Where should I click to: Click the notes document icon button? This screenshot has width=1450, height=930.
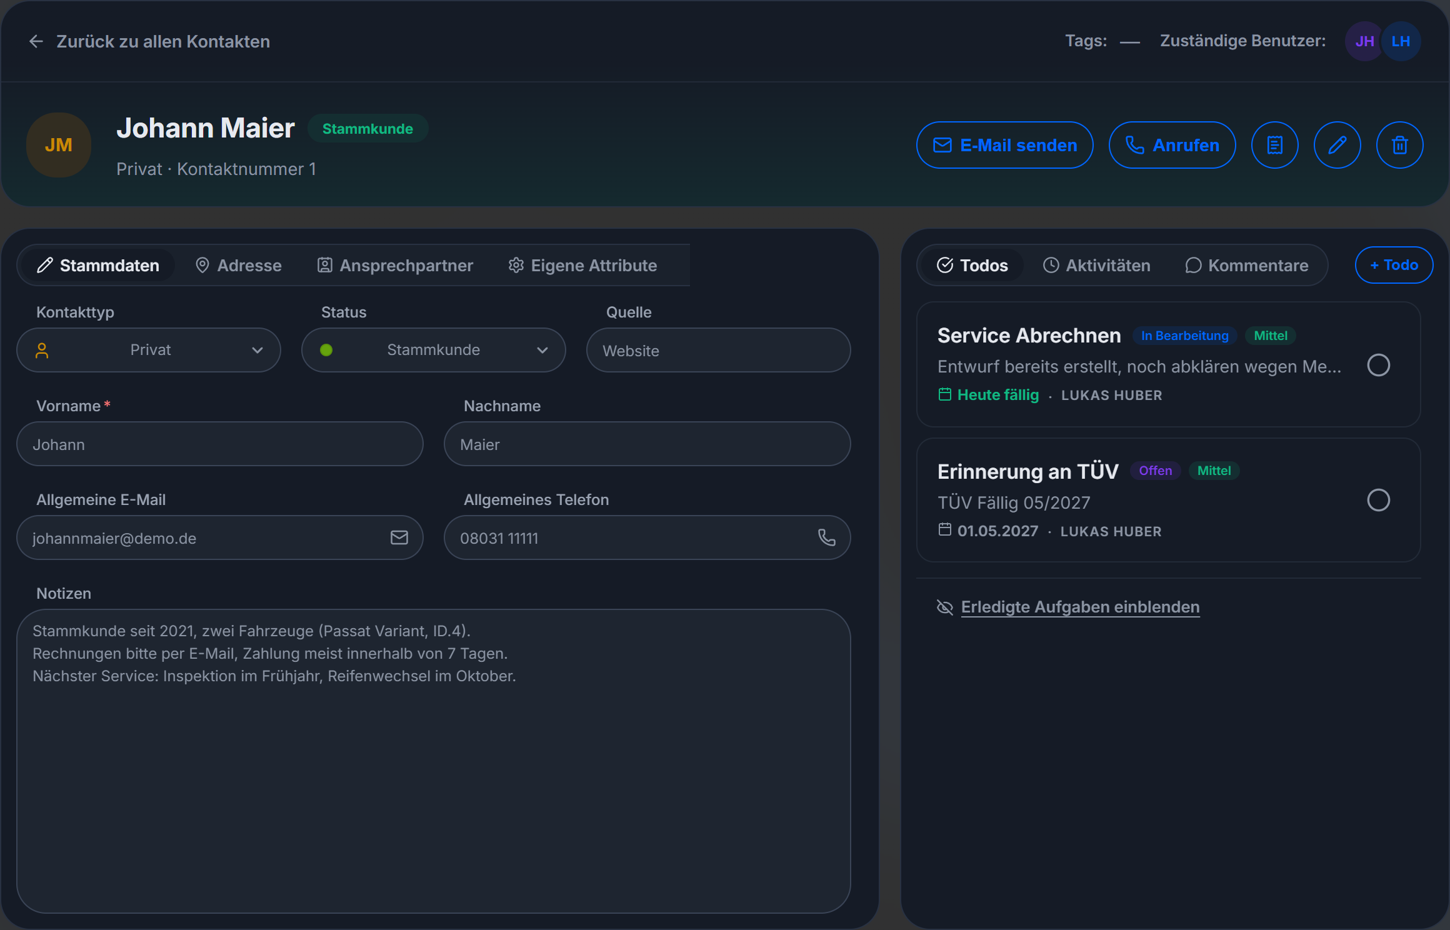(x=1274, y=145)
